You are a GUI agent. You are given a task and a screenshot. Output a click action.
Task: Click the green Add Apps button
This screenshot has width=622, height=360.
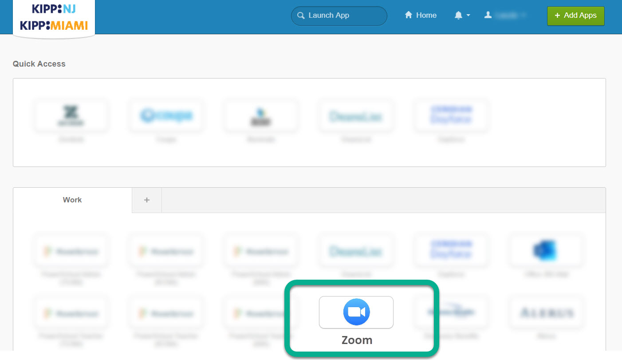[x=575, y=16]
